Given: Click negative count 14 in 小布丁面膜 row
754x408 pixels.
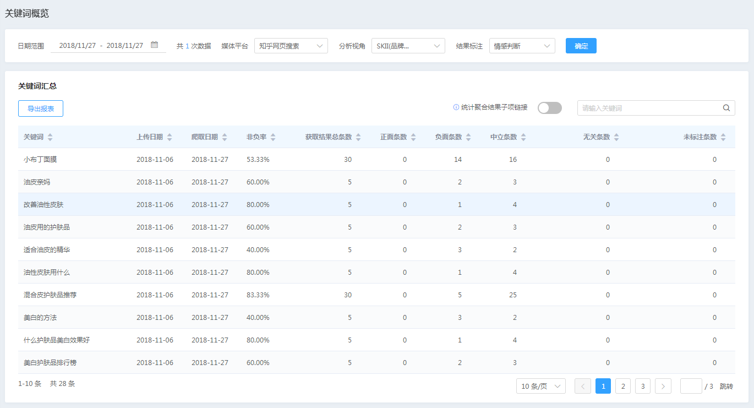Looking at the screenshot, I should (x=458, y=160).
